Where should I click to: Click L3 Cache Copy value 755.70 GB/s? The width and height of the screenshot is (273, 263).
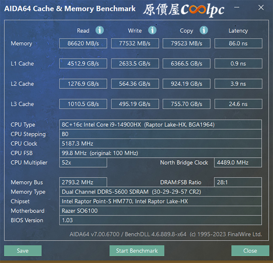point(186,104)
